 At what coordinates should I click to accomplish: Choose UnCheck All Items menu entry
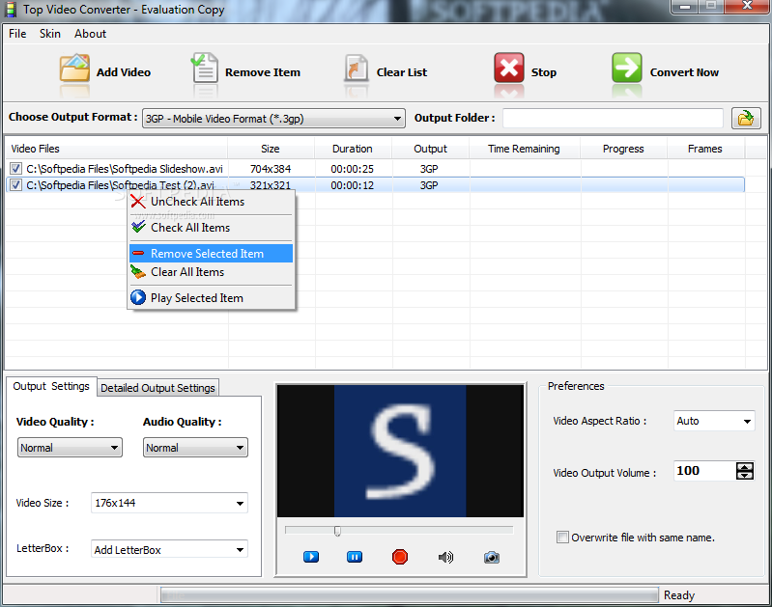[x=212, y=202]
